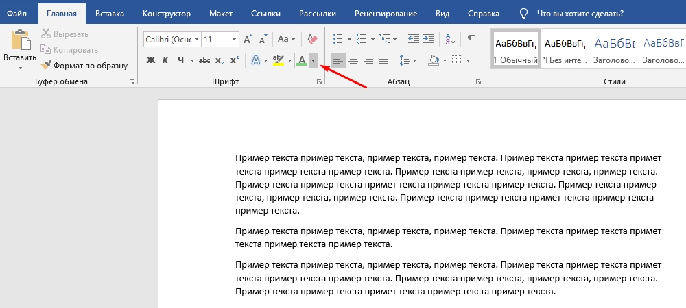Viewport: 686px width, 308px height.
Task: Toggle strikethrough text formatting
Action: (x=205, y=60)
